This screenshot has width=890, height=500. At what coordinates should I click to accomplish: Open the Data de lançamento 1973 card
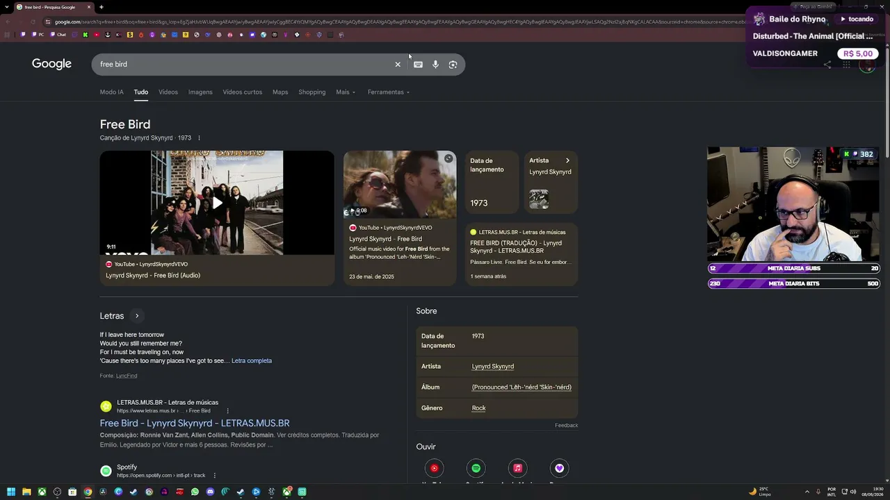click(x=492, y=182)
